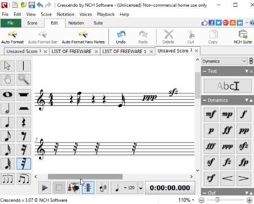Select the quarter rest tool
The height and width of the screenshot is (204, 254).
point(24,122)
